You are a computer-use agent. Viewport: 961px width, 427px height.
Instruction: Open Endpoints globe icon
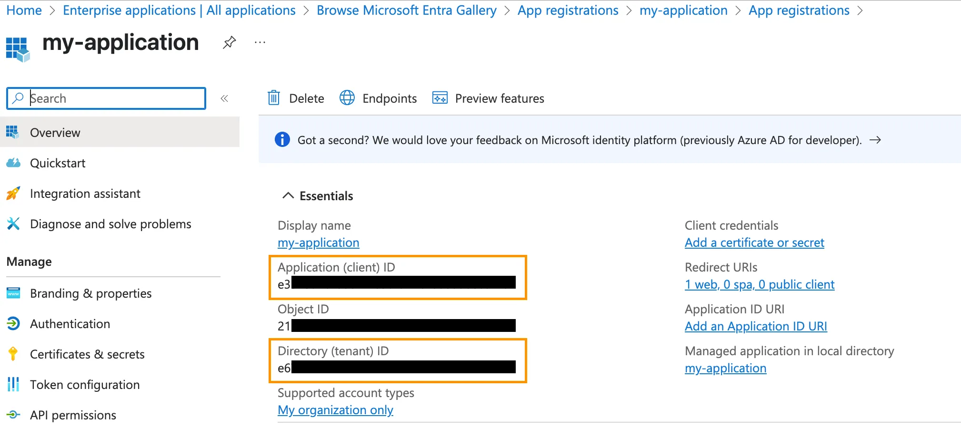pos(347,98)
